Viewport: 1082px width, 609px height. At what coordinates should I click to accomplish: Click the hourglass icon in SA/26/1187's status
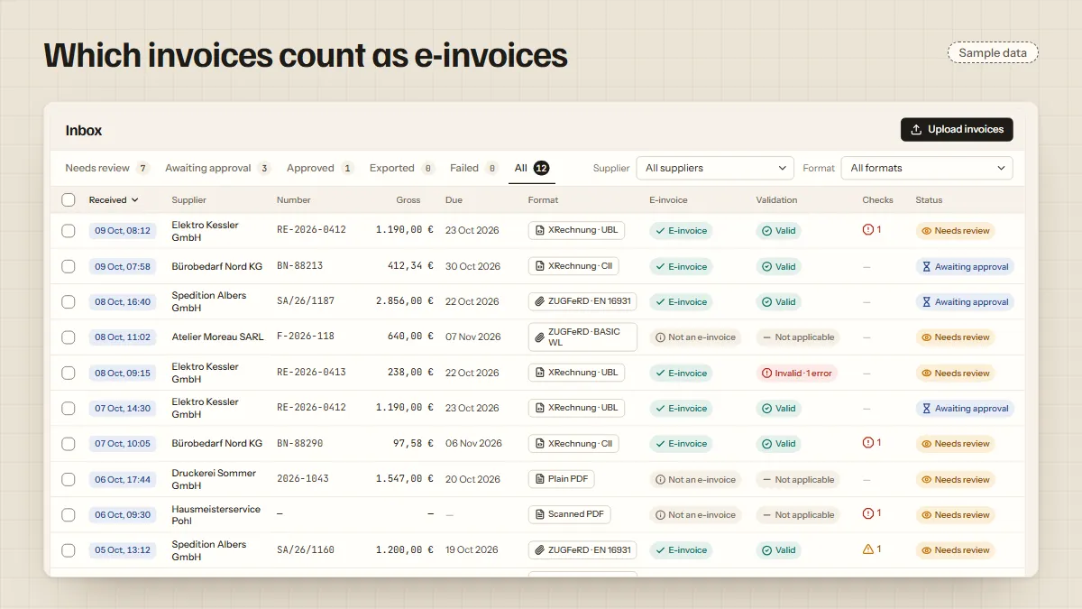926,302
